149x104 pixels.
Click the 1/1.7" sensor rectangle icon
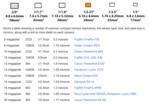[38, 5]
